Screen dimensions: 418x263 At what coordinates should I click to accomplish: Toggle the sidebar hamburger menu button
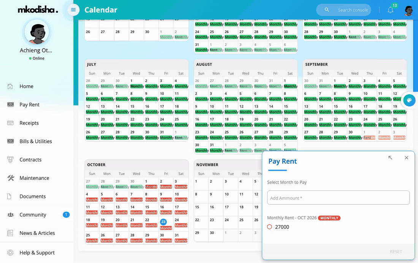pyautogui.click(x=73, y=10)
